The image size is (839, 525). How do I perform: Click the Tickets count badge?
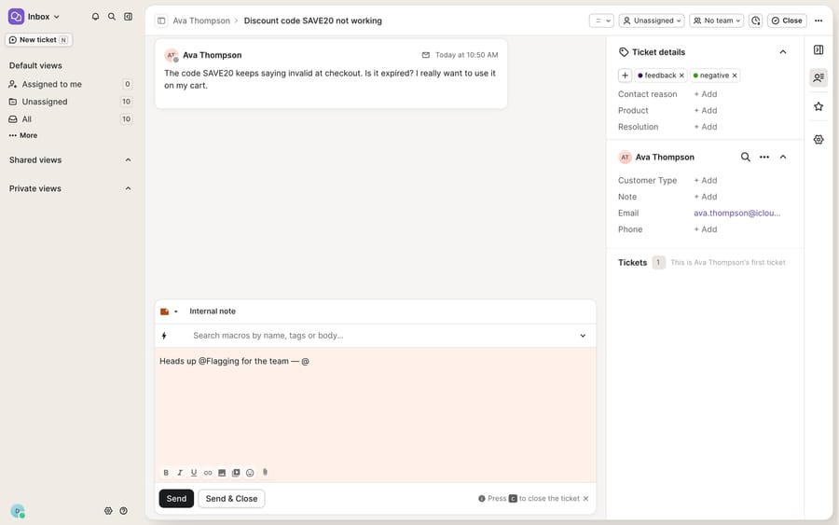[658, 263]
